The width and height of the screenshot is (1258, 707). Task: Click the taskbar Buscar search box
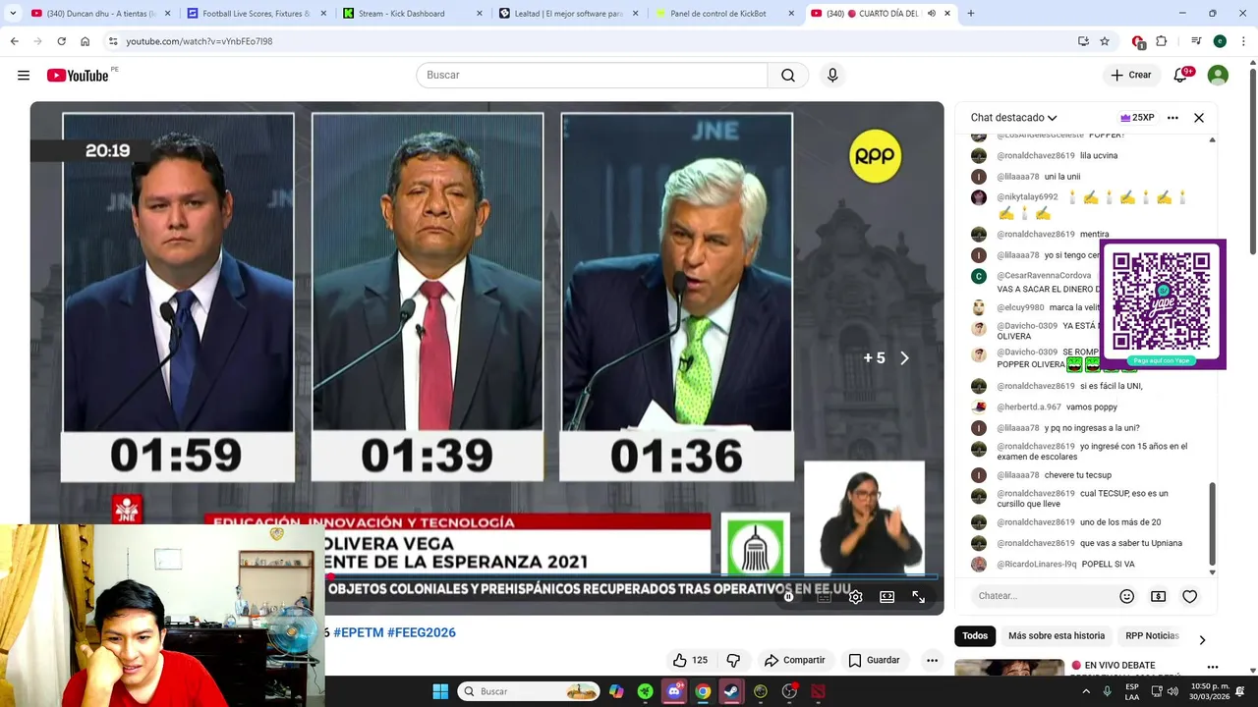[530, 691]
